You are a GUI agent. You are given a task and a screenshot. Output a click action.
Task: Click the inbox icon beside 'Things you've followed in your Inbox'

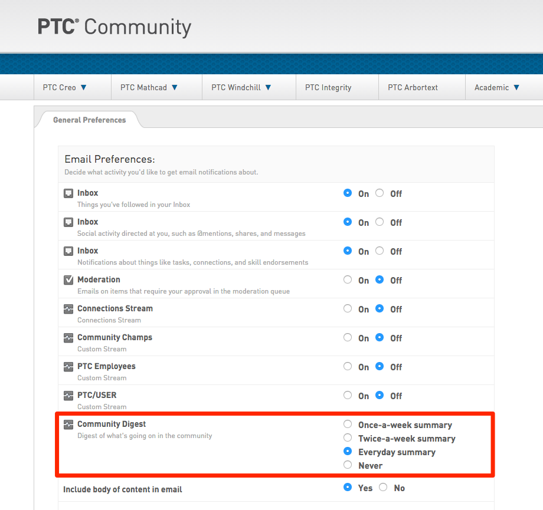click(x=68, y=193)
